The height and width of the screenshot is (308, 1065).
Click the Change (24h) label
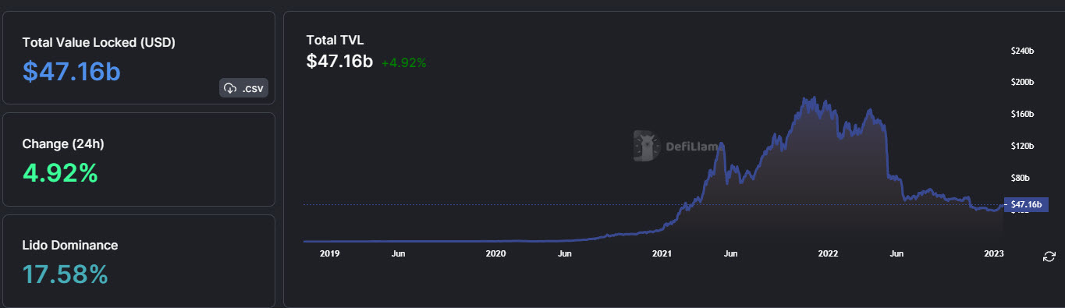[x=63, y=143]
